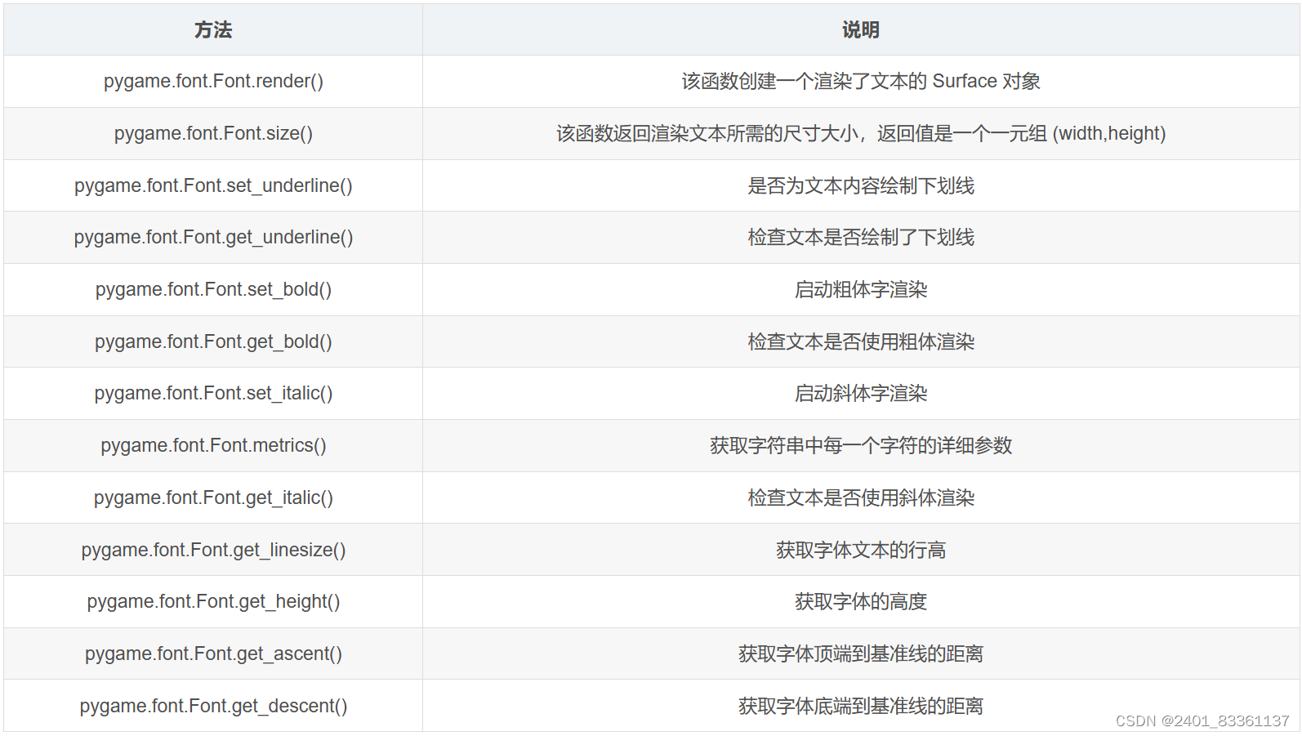Click description 检查文本是否使用斜体渲染
Image resolution: width=1302 pixels, height=736 pixels.
[861, 497]
